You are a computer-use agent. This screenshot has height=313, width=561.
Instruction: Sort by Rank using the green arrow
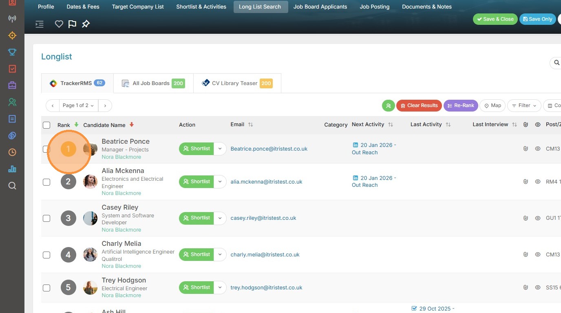point(76,125)
